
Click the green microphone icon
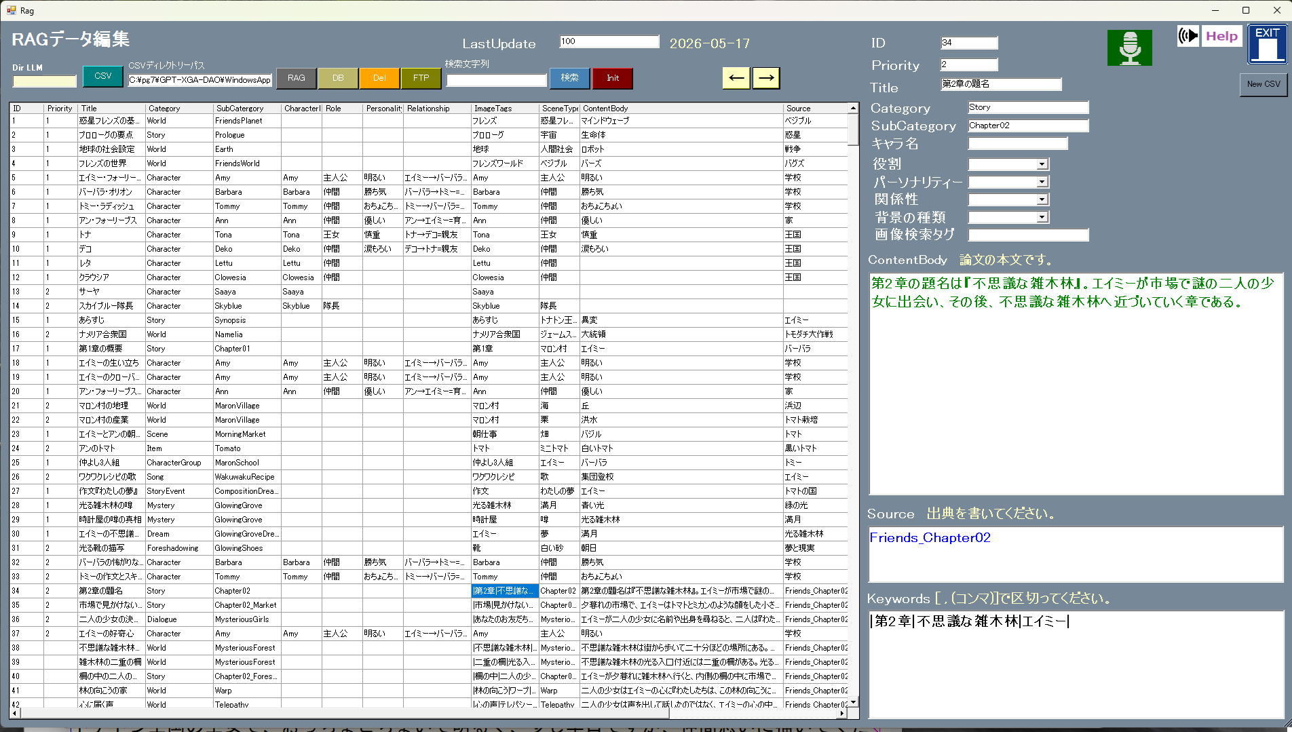click(1129, 47)
